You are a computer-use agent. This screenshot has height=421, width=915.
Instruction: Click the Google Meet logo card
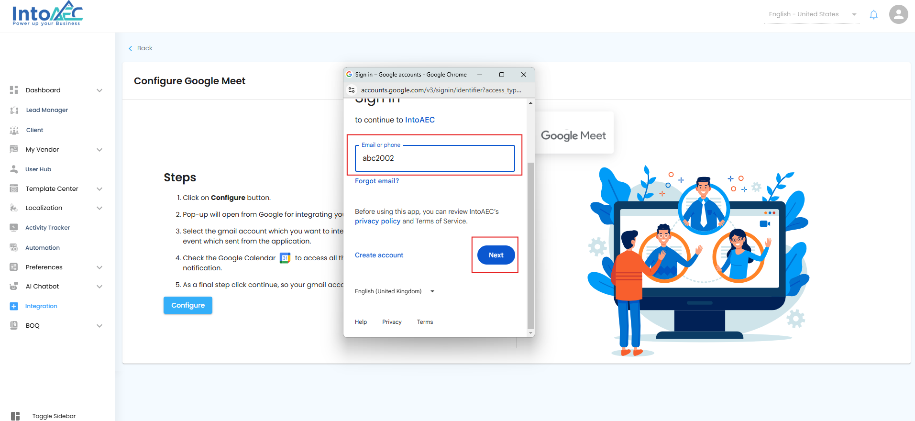(573, 133)
